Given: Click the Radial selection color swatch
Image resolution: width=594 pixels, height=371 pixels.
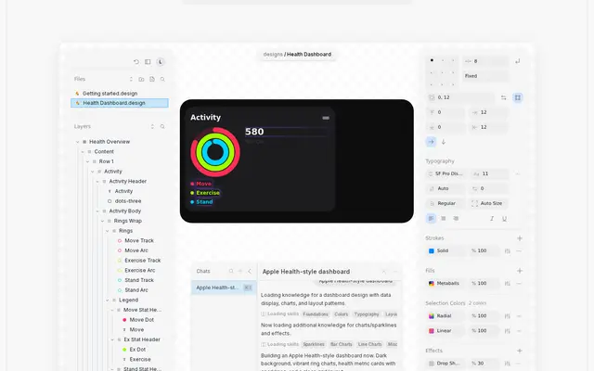Looking at the screenshot, I should tap(431, 315).
